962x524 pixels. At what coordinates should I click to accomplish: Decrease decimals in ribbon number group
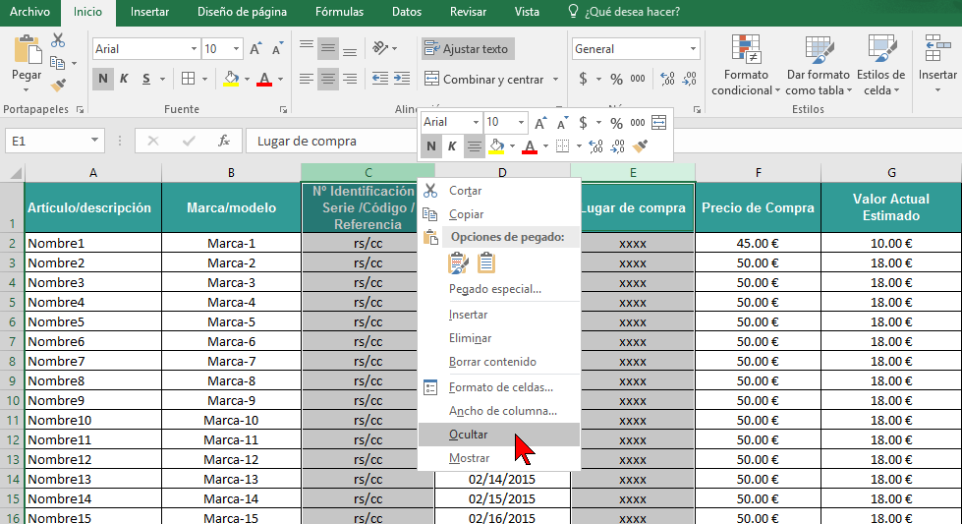coord(690,79)
